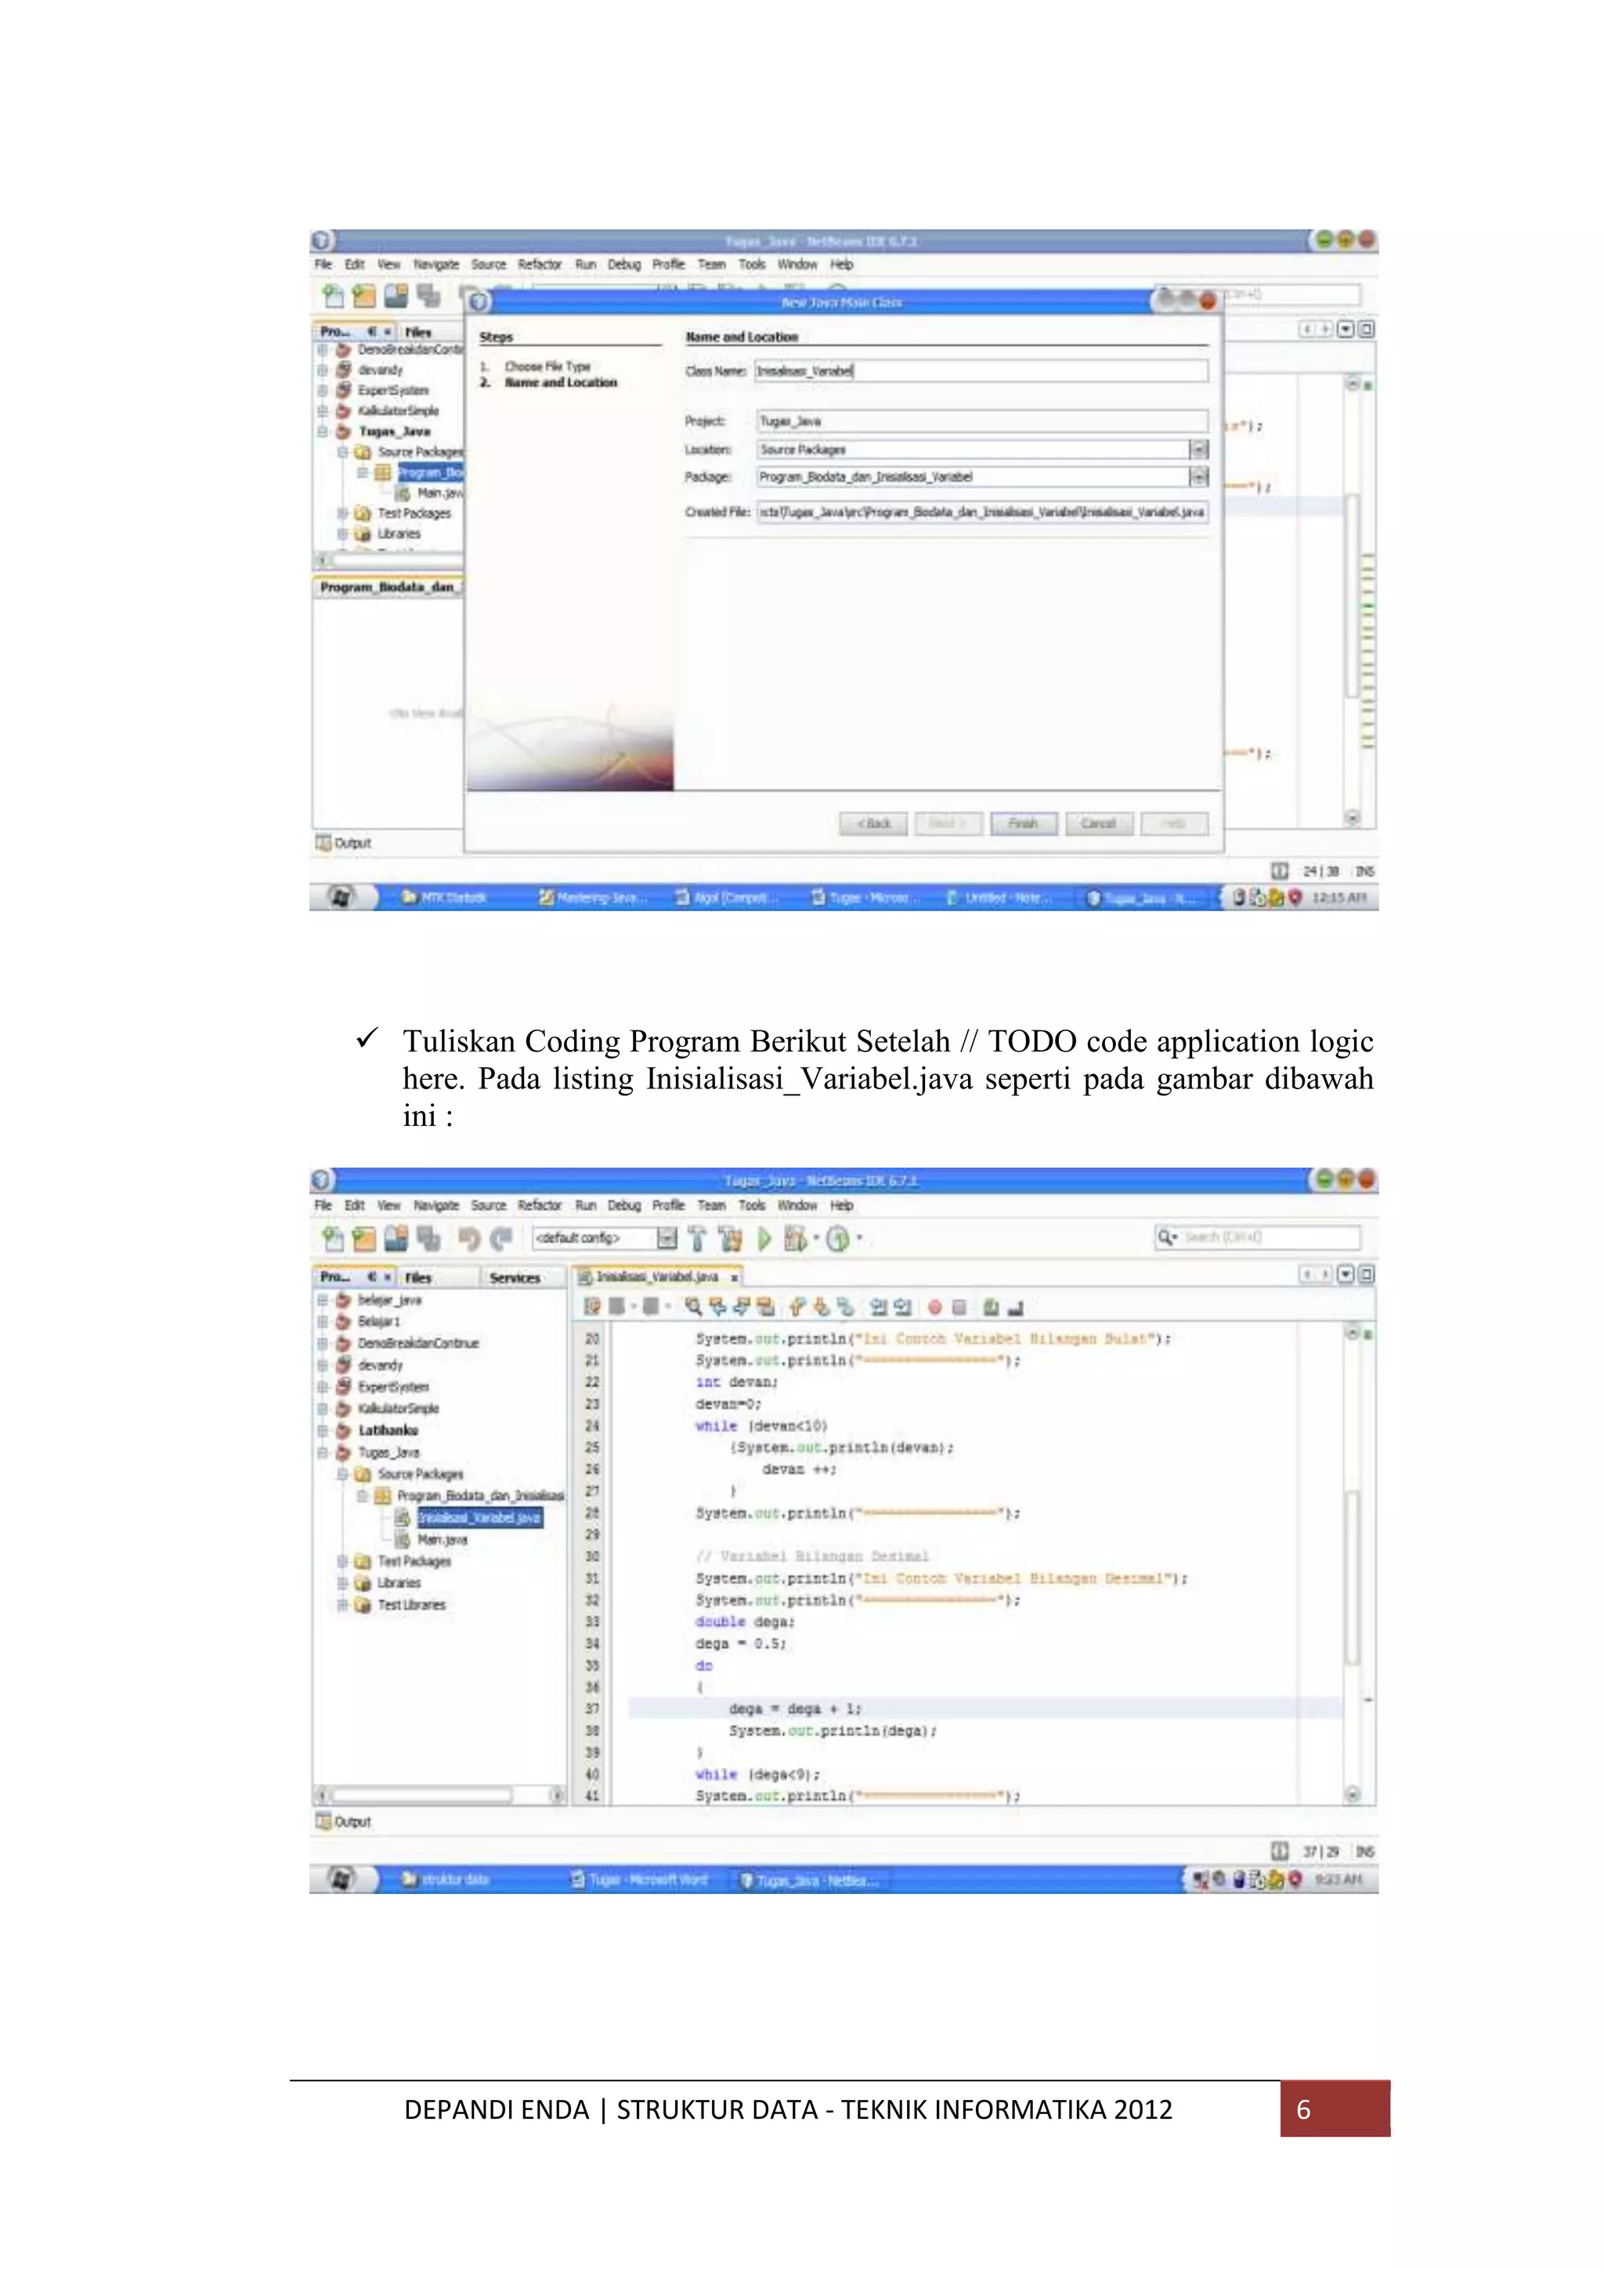Click the Next button in dialog
This screenshot has height=2270, width=1604.
(948, 824)
